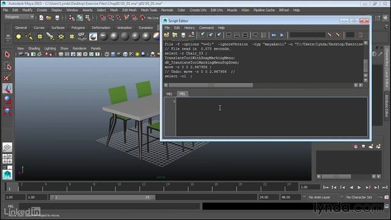This screenshot has height=220, width=391.
Task: Switch to single perspective view layout
Action: [7, 147]
